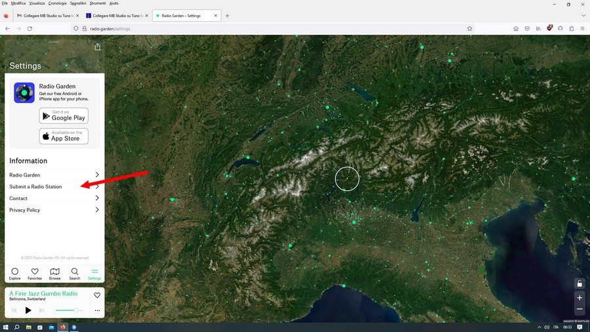590x332 pixels.
Task: Open the Privacy Policy row
Action: click(54, 210)
